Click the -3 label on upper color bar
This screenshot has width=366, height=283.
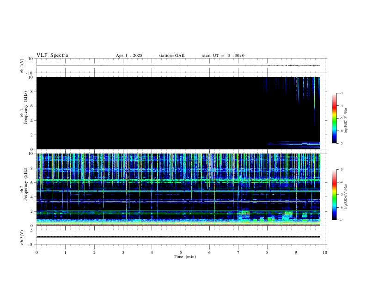[x=341, y=93]
